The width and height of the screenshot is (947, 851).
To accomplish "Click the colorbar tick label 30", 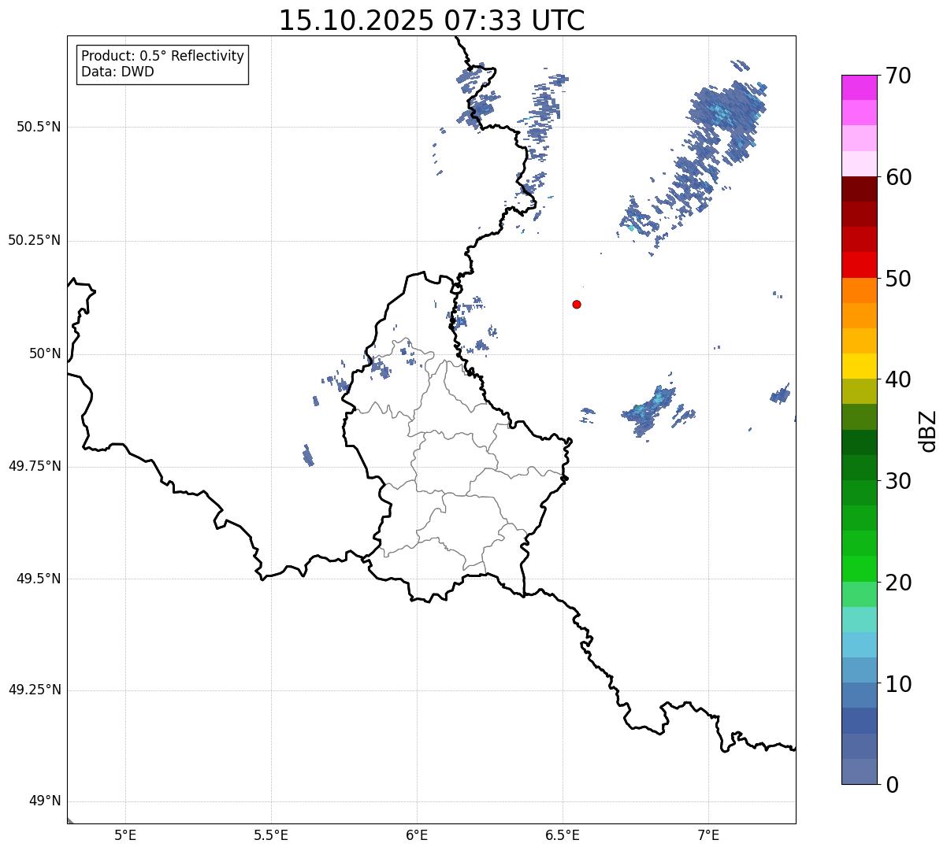I will [x=898, y=481].
